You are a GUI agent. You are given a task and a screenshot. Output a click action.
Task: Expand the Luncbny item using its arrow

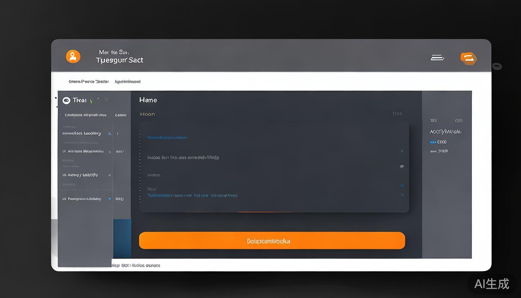click(118, 133)
